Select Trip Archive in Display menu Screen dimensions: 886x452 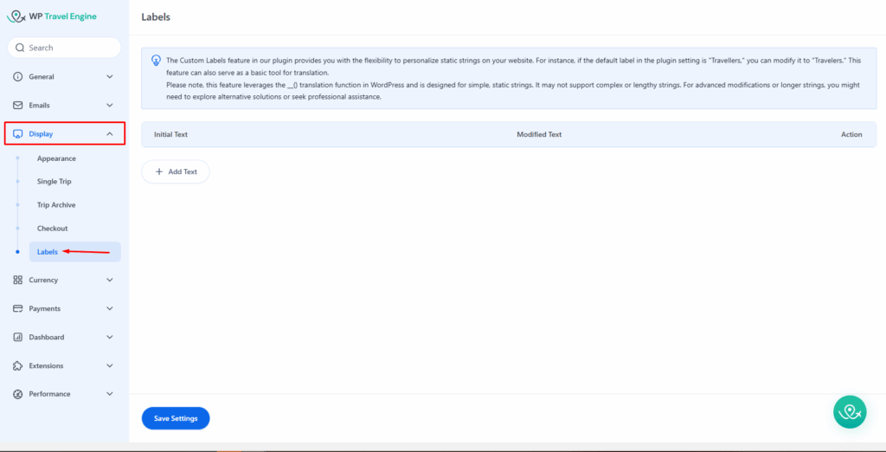(56, 205)
